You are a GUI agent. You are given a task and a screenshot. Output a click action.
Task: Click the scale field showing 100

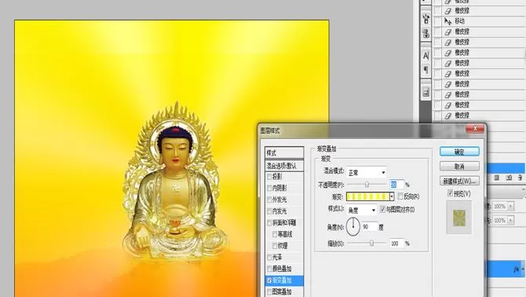(396, 244)
